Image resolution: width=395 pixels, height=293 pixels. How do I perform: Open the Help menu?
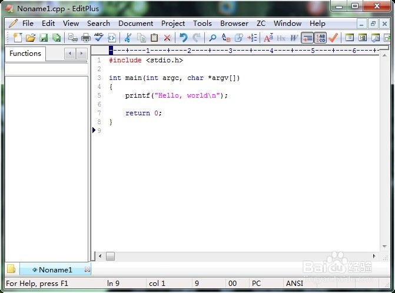click(x=317, y=24)
